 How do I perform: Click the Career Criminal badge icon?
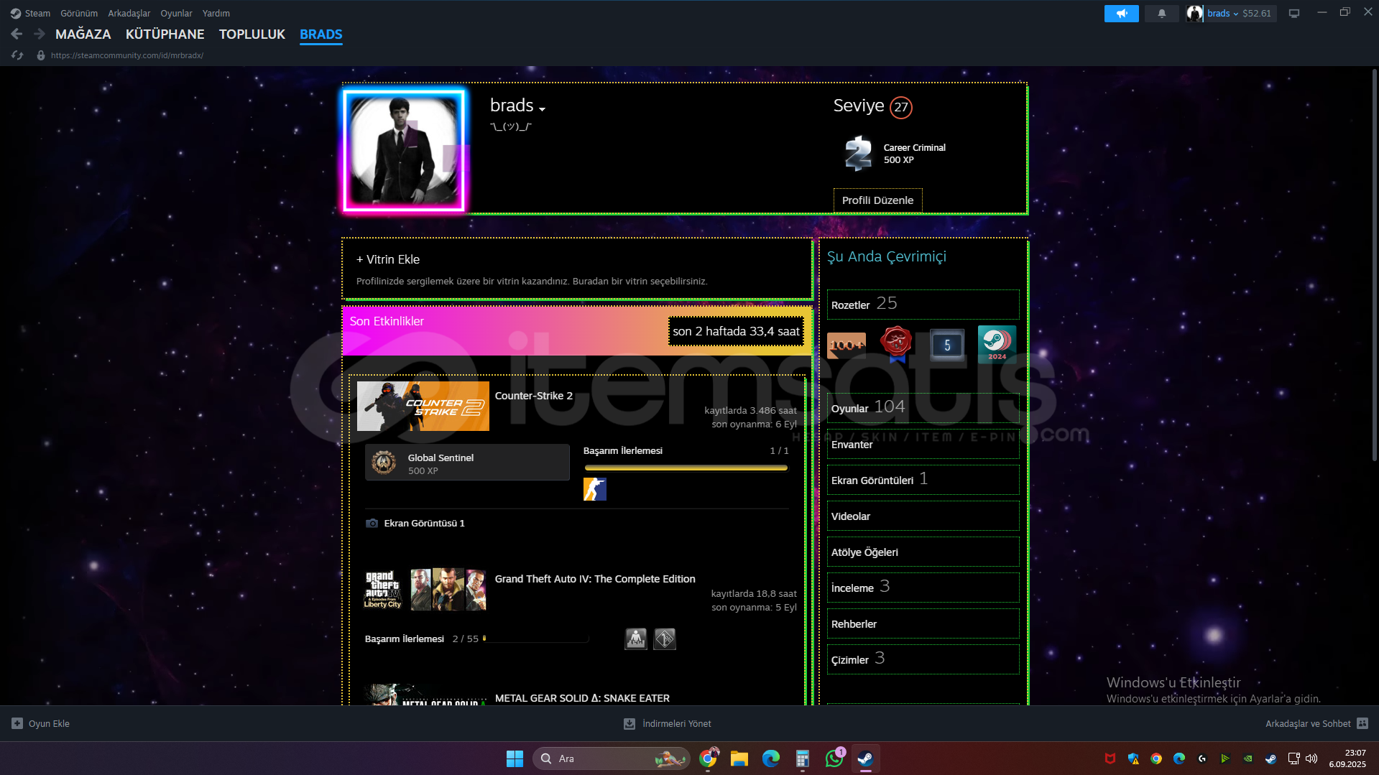coord(858,153)
